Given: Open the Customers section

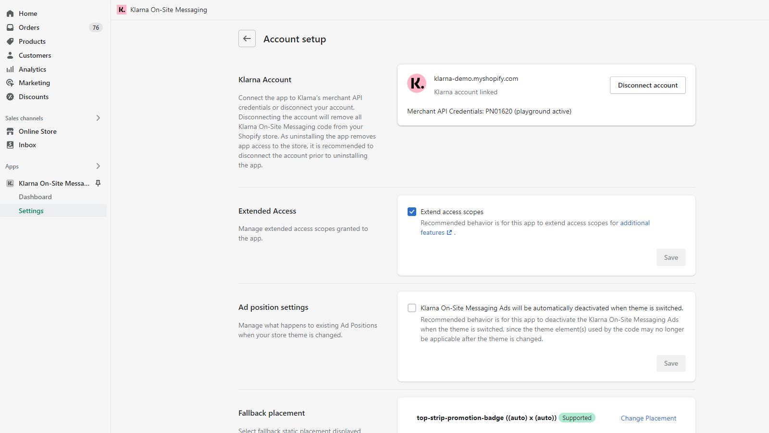Looking at the screenshot, I should [x=35, y=55].
